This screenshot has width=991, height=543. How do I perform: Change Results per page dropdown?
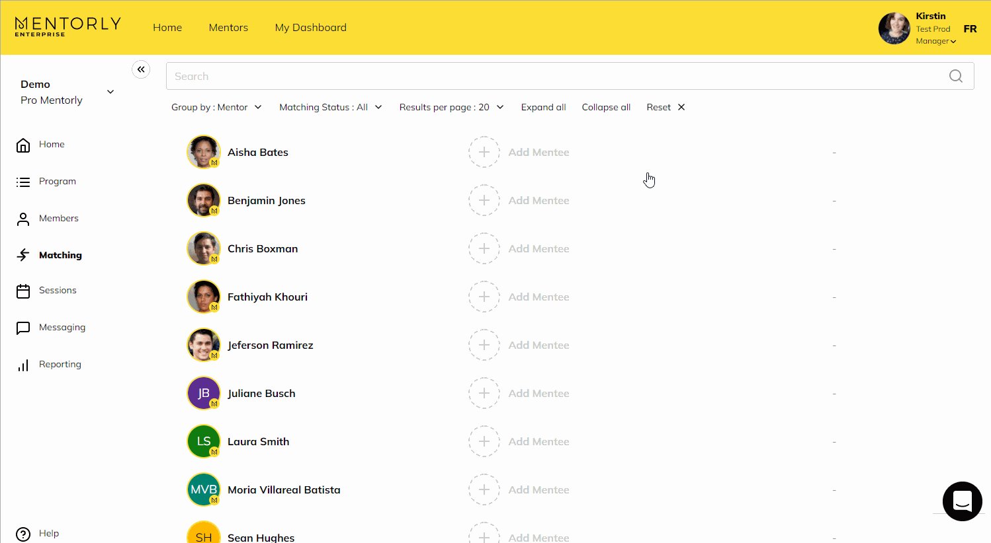point(451,107)
